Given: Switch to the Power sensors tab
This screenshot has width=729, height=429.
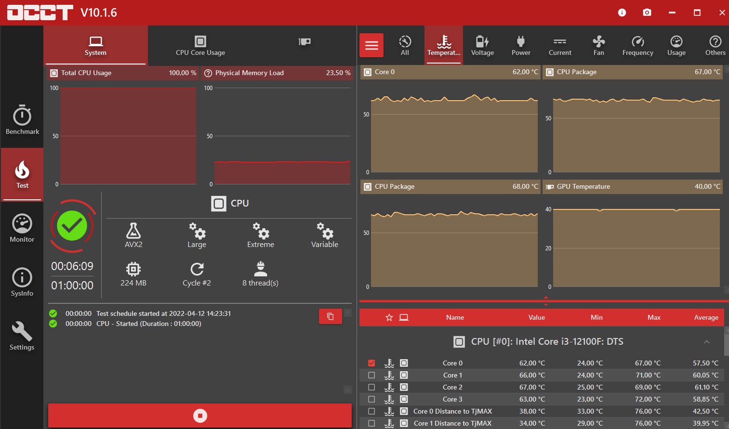Looking at the screenshot, I should pyautogui.click(x=521, y=45).
